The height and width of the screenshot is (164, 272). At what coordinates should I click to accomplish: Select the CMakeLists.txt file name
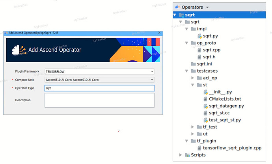225,99
